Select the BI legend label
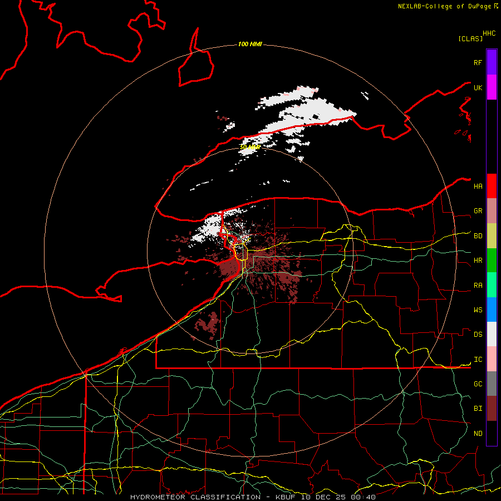501x501 pixels. coord(478,409)
